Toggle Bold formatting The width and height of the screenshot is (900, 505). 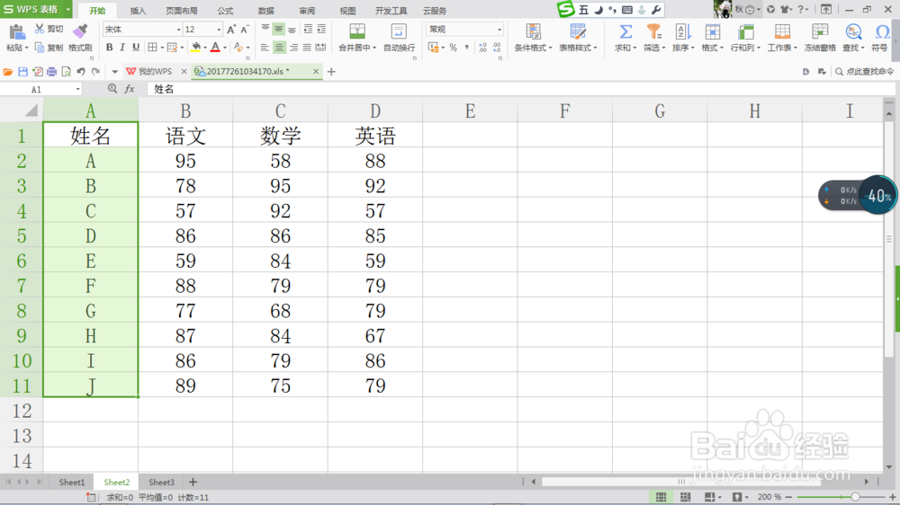pos(109,48)
